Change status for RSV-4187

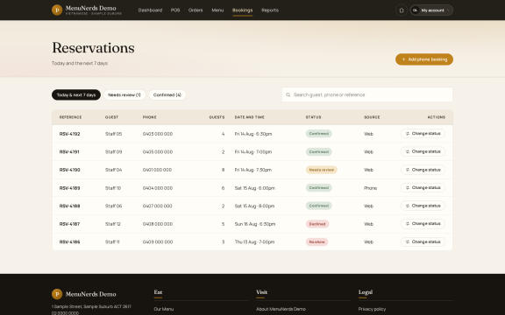423,224
